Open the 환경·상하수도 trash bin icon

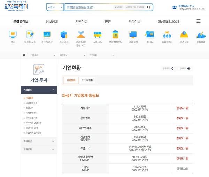tap(115, 35)
